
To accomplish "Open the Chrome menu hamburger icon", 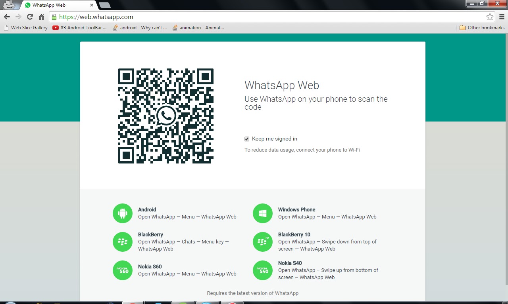I will (502, 17).
